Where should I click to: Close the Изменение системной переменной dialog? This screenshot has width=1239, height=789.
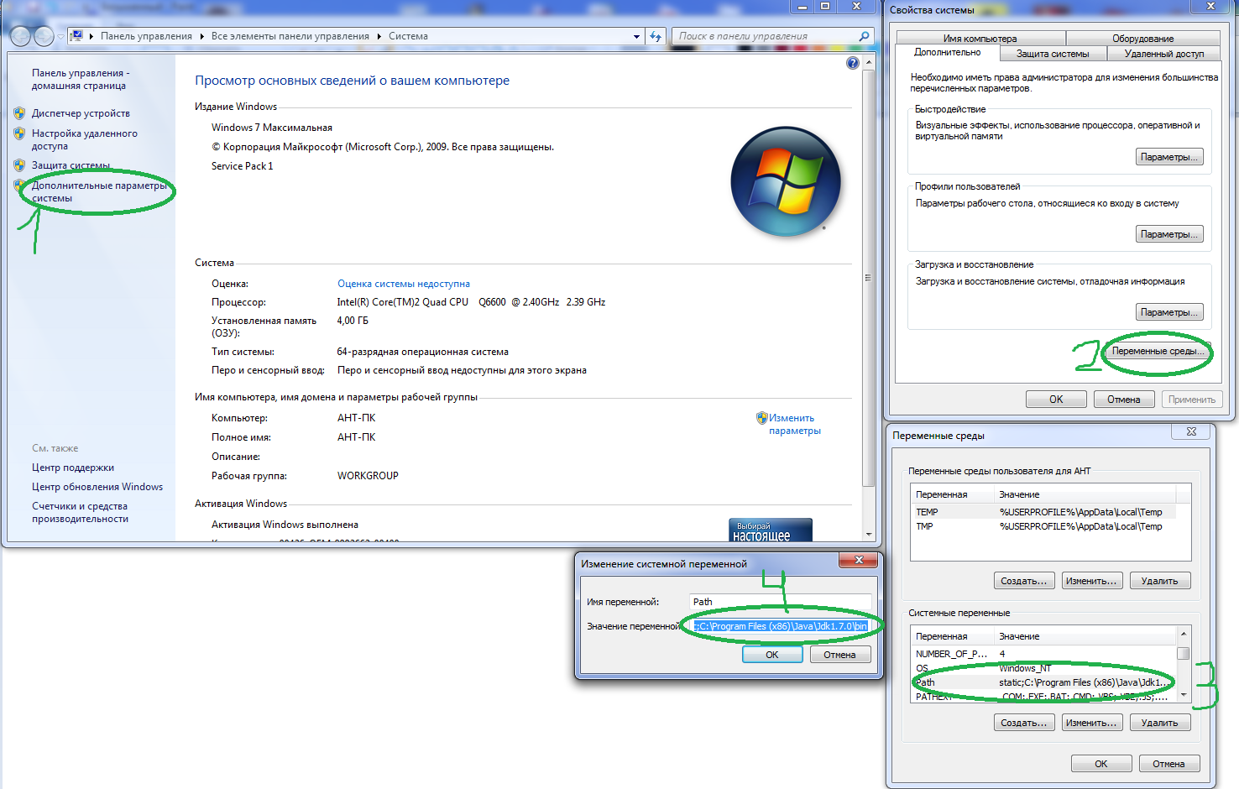click(x=859, y=560)
